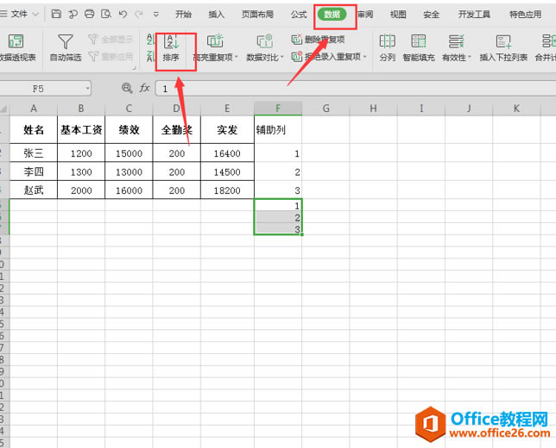Select column F header
Image resolution: width=556 pixels, height=448 pixels.
pyautogui.click(x=278, y=109)
